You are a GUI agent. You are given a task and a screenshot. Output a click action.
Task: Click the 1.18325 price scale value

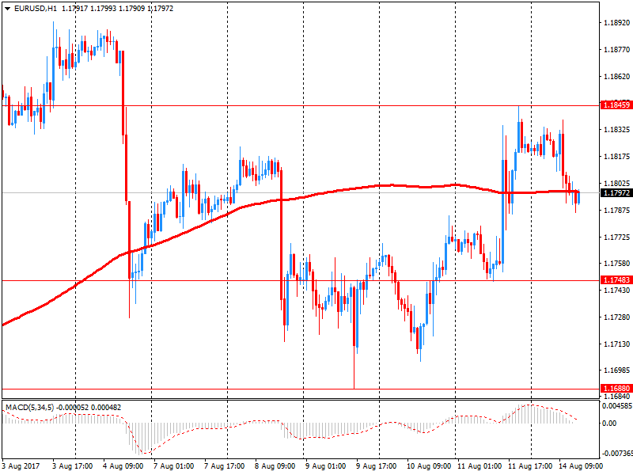616,130
